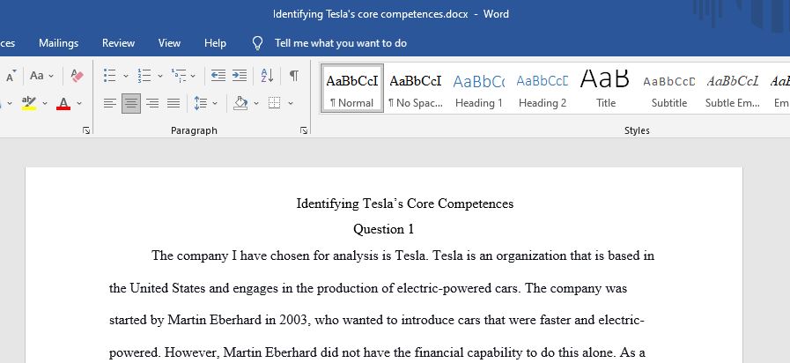The width and height of the screenshot is (790, 363).
Task: Apply red font color
Action: coord(63,103)
